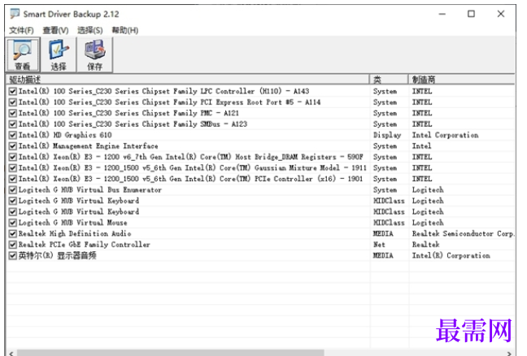
Task: Maximize the Smart Driver Backup window
Action: [x=471, y=14]
